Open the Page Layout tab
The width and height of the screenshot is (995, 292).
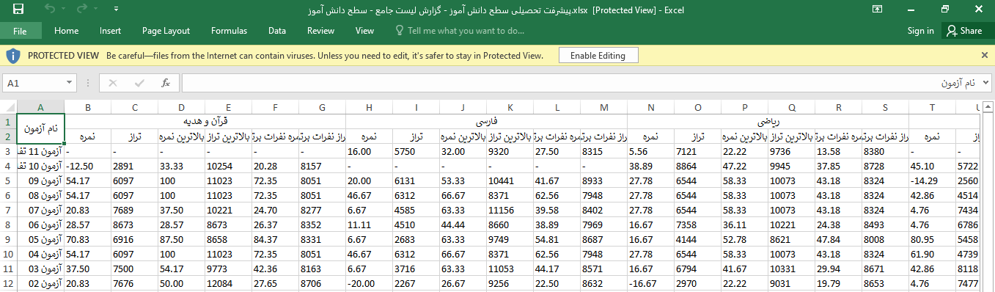(166, 31)
